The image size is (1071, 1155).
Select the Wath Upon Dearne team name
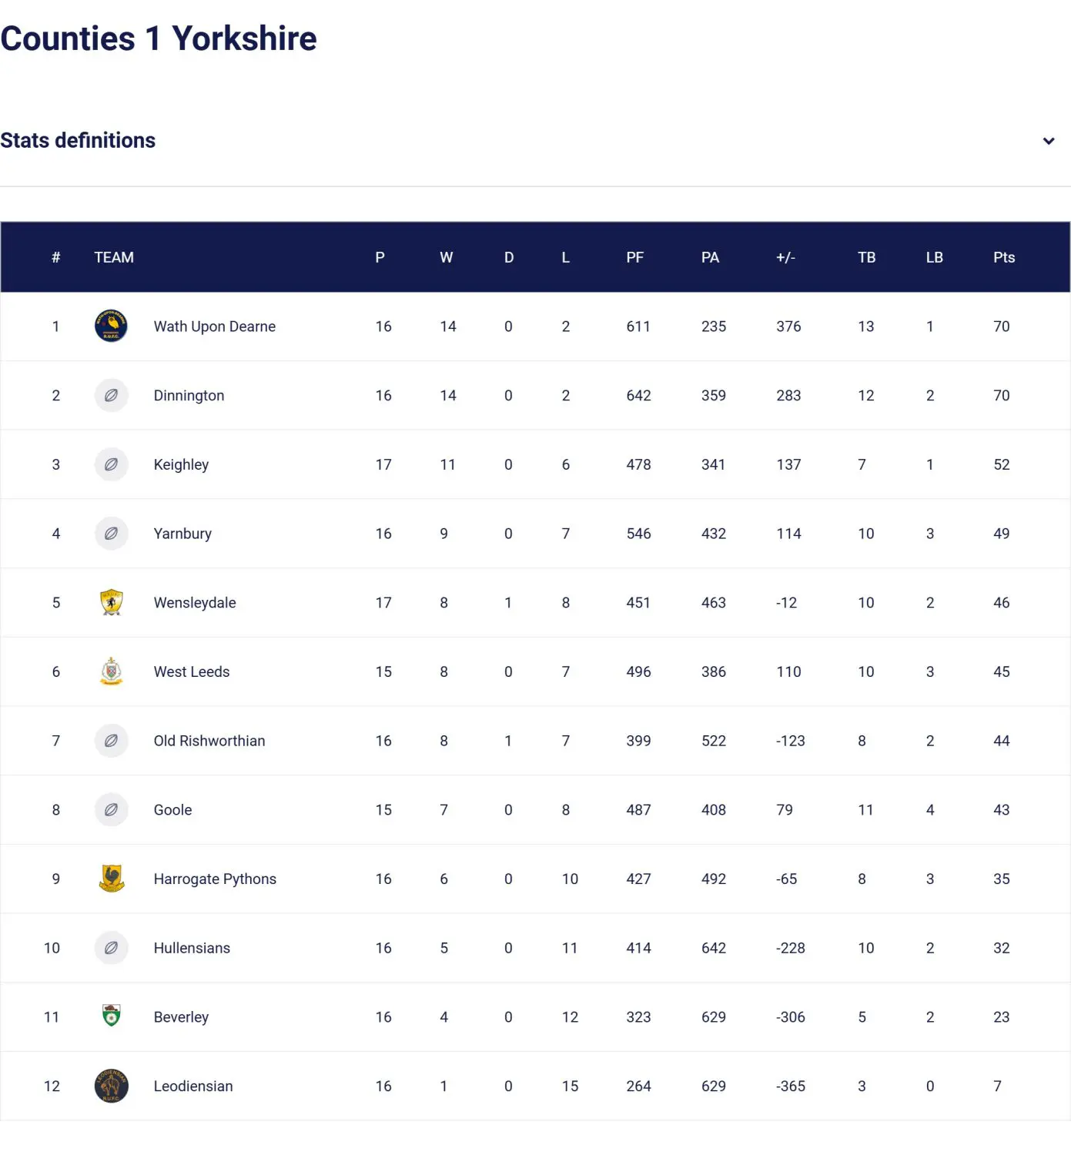215,326
